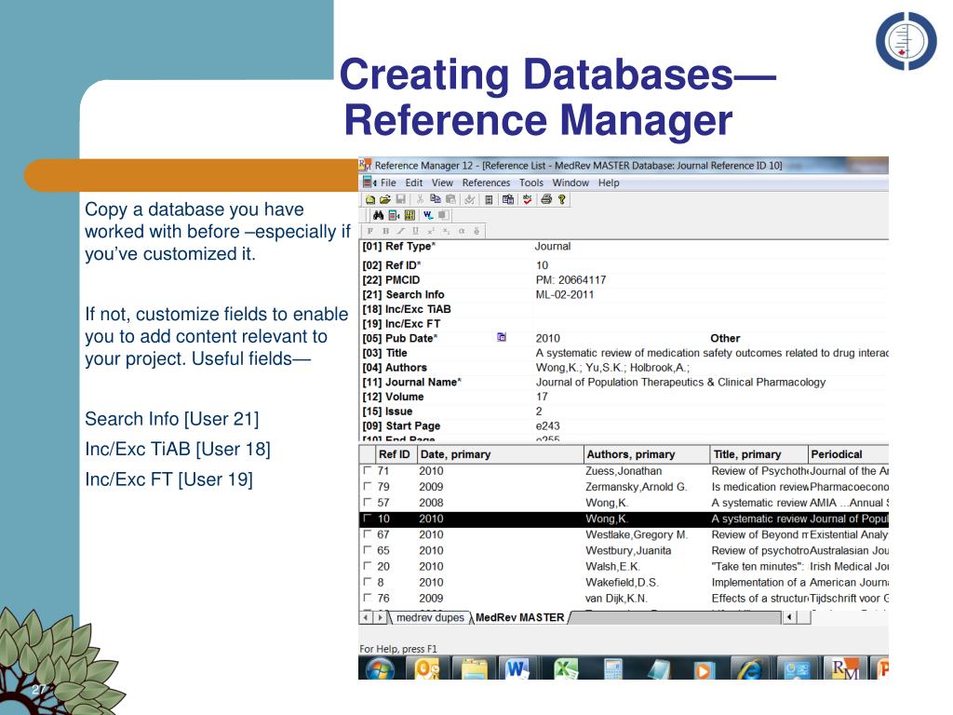Open the Edit menu
This screenshot has width=953, height=715.
[414, 182]
